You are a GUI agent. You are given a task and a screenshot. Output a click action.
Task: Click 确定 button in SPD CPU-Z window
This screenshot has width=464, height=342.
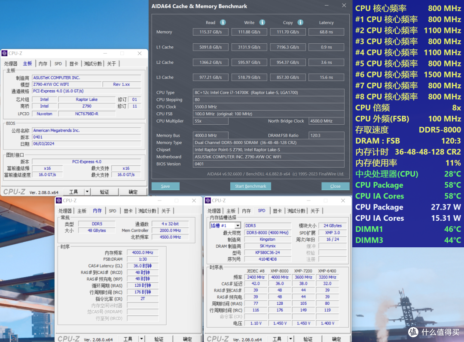(336, 339)
